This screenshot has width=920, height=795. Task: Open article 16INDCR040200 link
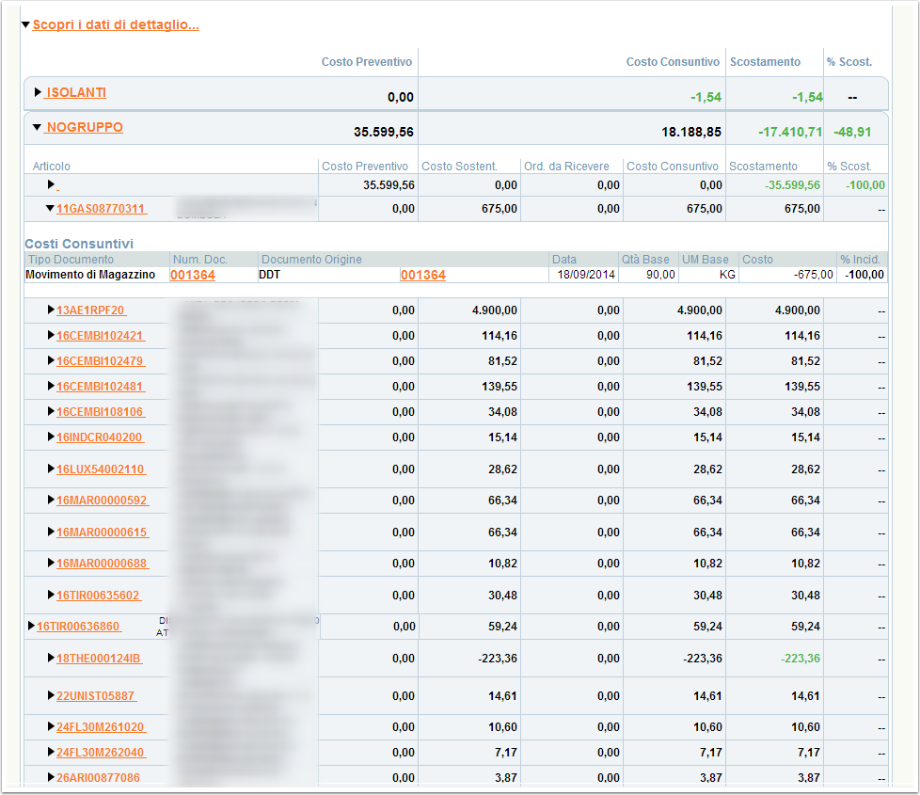pyautogui.click(x=100, y=437)
